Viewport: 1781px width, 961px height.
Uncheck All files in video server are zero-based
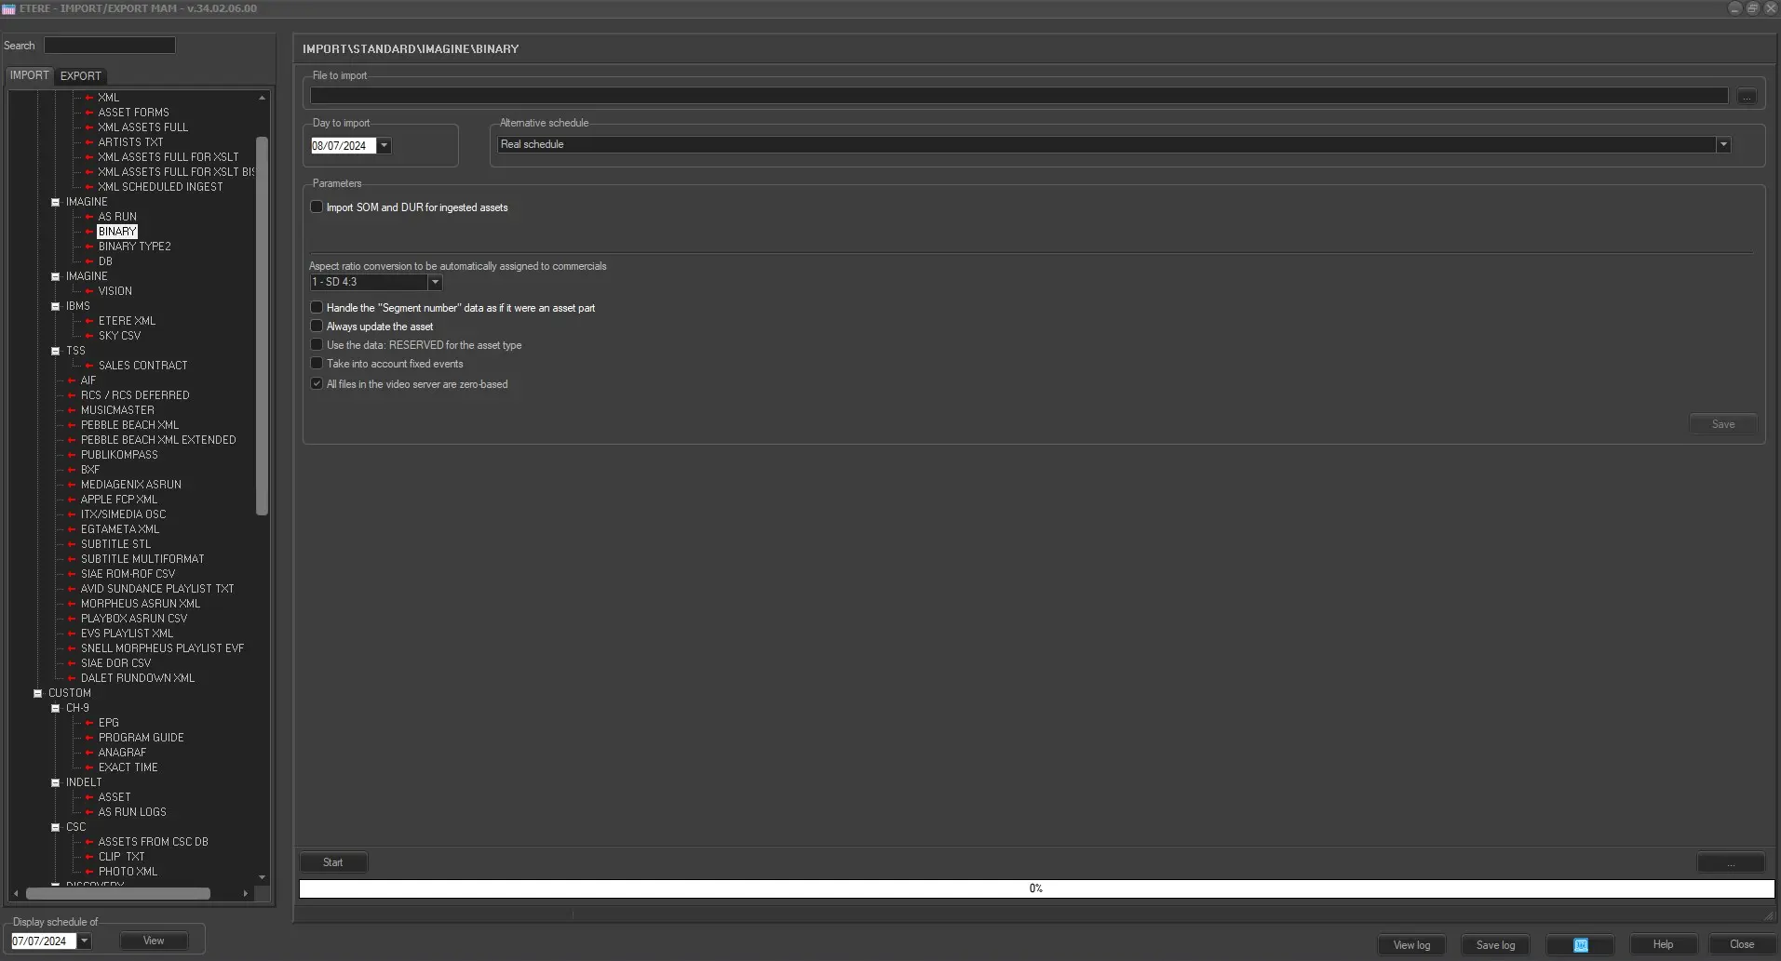(x=317, y=383)
